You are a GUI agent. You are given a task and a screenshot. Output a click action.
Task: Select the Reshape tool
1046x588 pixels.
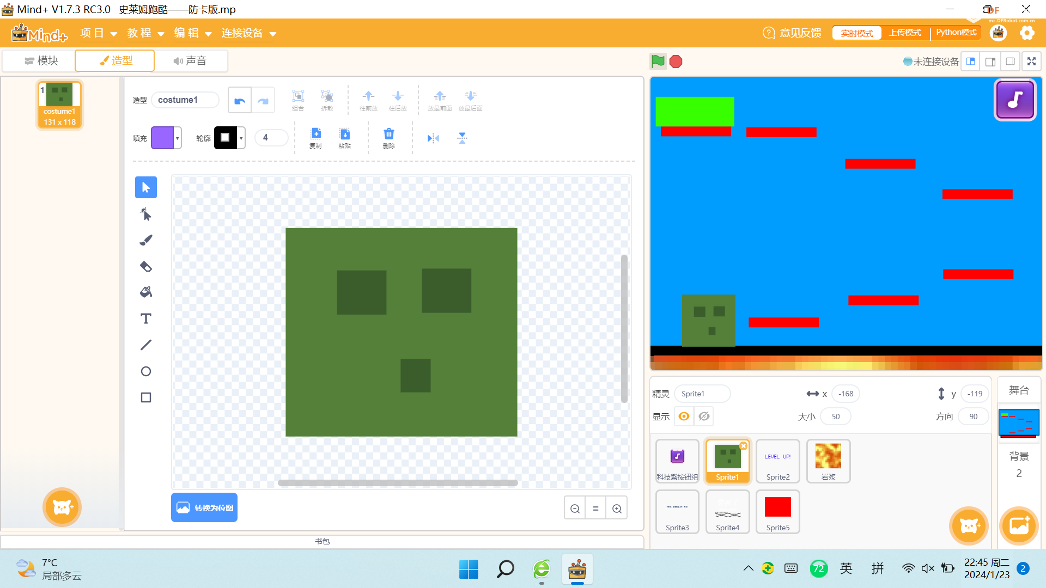pos(146,214)
